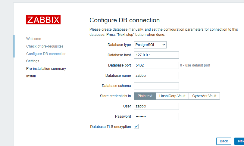This screenshot has height=146, width=244.
Task: Click the Password input field
Action: click(156, 116)
